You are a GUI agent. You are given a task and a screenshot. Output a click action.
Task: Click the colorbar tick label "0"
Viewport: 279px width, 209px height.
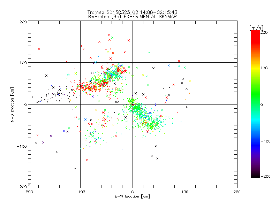(x=262, y=105)
